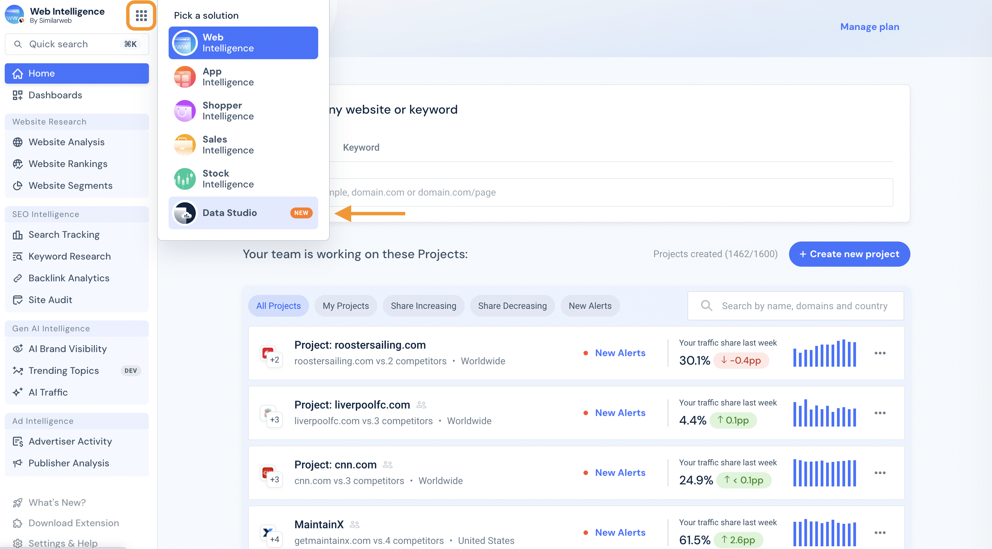
Task: Click the Home house icon
Action: tap(18, 73)
